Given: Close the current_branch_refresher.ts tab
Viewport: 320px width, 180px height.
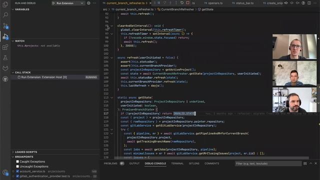Looking at the screenshot, I should 150,3.
